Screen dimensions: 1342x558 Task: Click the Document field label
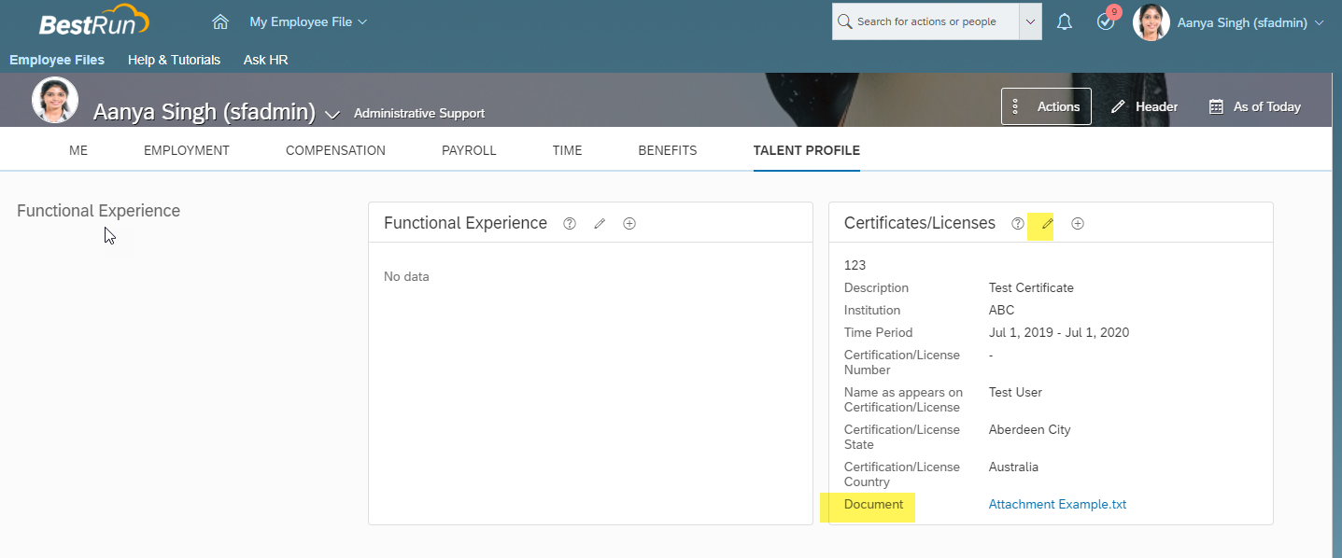[x=873, y=504]
